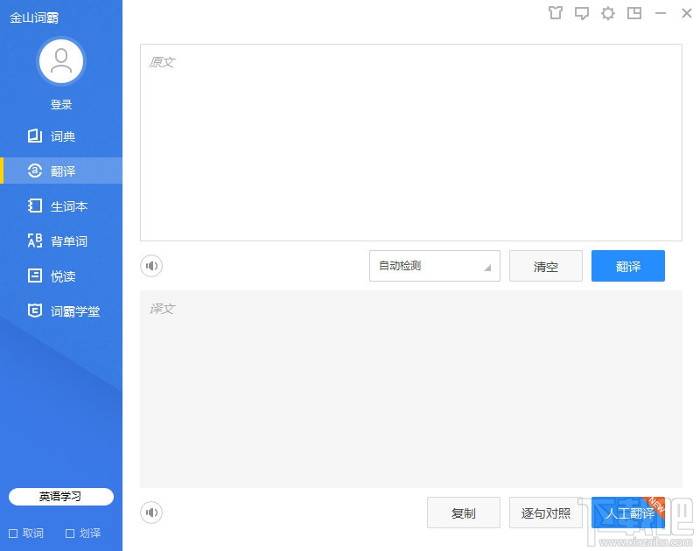Click into the 原文 source text box
Image resolution: width=700 pixels, height=551 pixels.
pyautogui.click(x=410, y=143)
